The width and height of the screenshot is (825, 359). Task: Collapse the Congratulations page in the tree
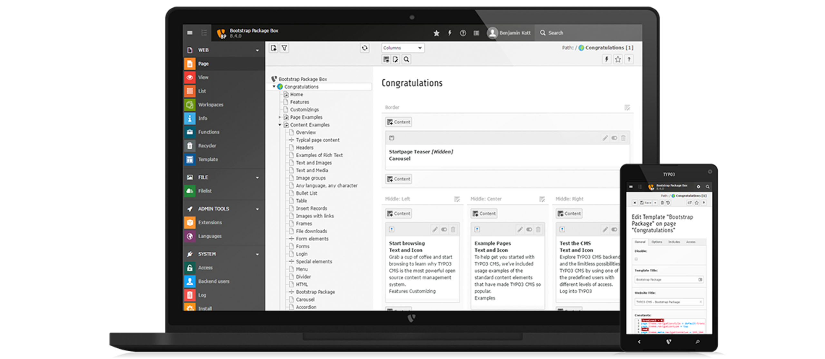pyautogui.click(x=273, y=86)
